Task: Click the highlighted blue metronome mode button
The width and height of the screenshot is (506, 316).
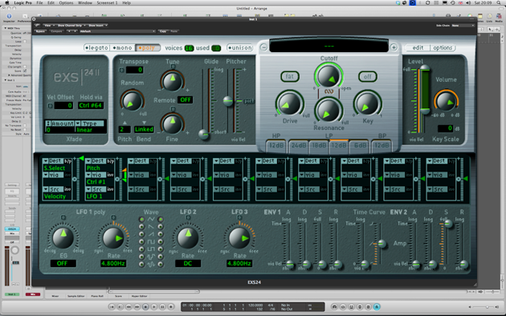Action: tap(377, 306)
